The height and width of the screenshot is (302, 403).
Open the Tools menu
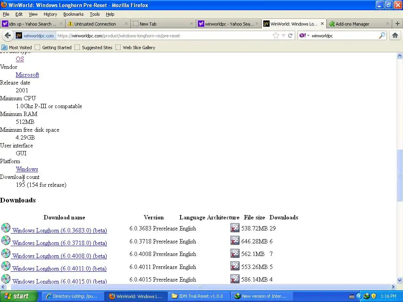(94, 14)
